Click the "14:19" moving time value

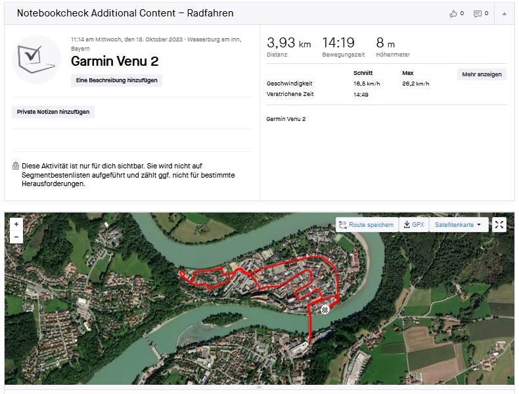click(338, 43)
